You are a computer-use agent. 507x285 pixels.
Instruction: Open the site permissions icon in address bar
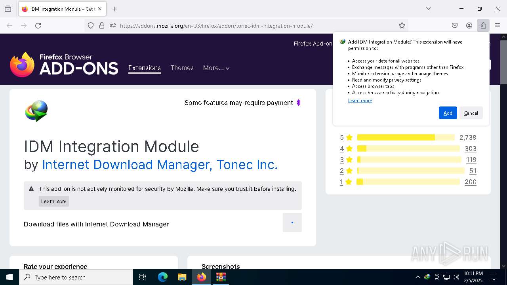(113, 26)
